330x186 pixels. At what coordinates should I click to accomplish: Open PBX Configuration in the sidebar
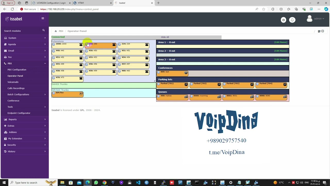pos(17,69)
